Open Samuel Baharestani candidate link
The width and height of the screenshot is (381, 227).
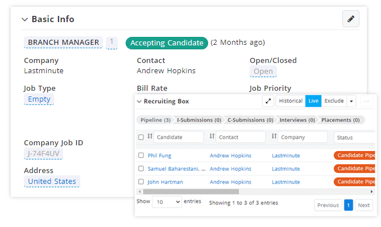click(176, 169)
